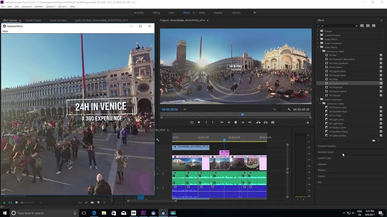Open the Timeline sequence panel menu
387x217 pixels.
(168, 130)
